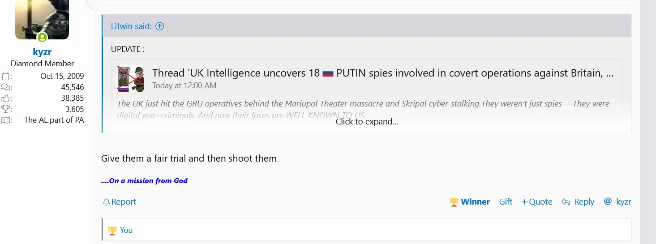
Task: Toggle the Winner reaction on this post
Action: coord(470,202)
